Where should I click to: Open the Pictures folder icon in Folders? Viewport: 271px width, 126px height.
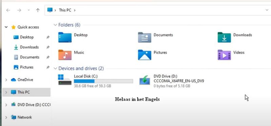coord(145,55)
